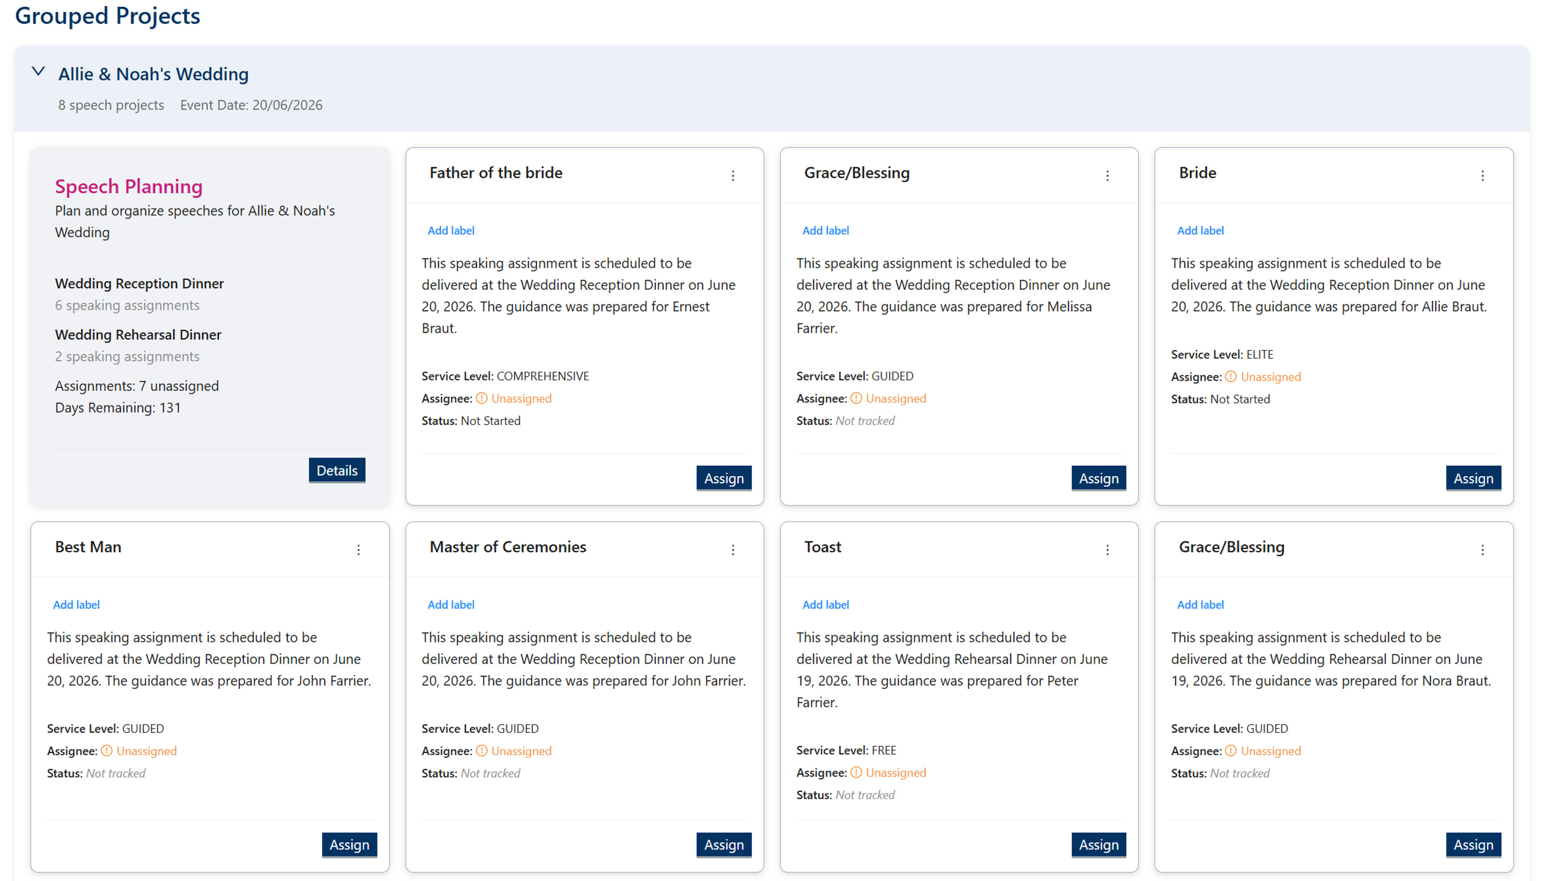Click the Event Date 20/06/2026 text
The image size is (1544, 881).
(250, 105)
